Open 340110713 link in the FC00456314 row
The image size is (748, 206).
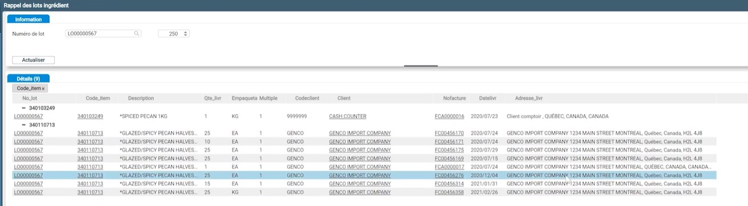point(90,184)
